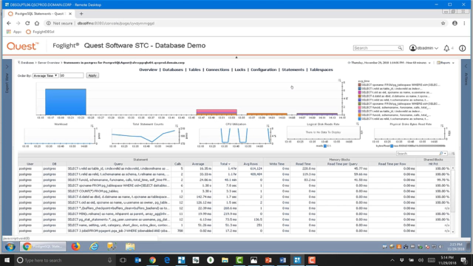Open the options icon on Logical Disk Reads Rate

[x=357, y=124]
